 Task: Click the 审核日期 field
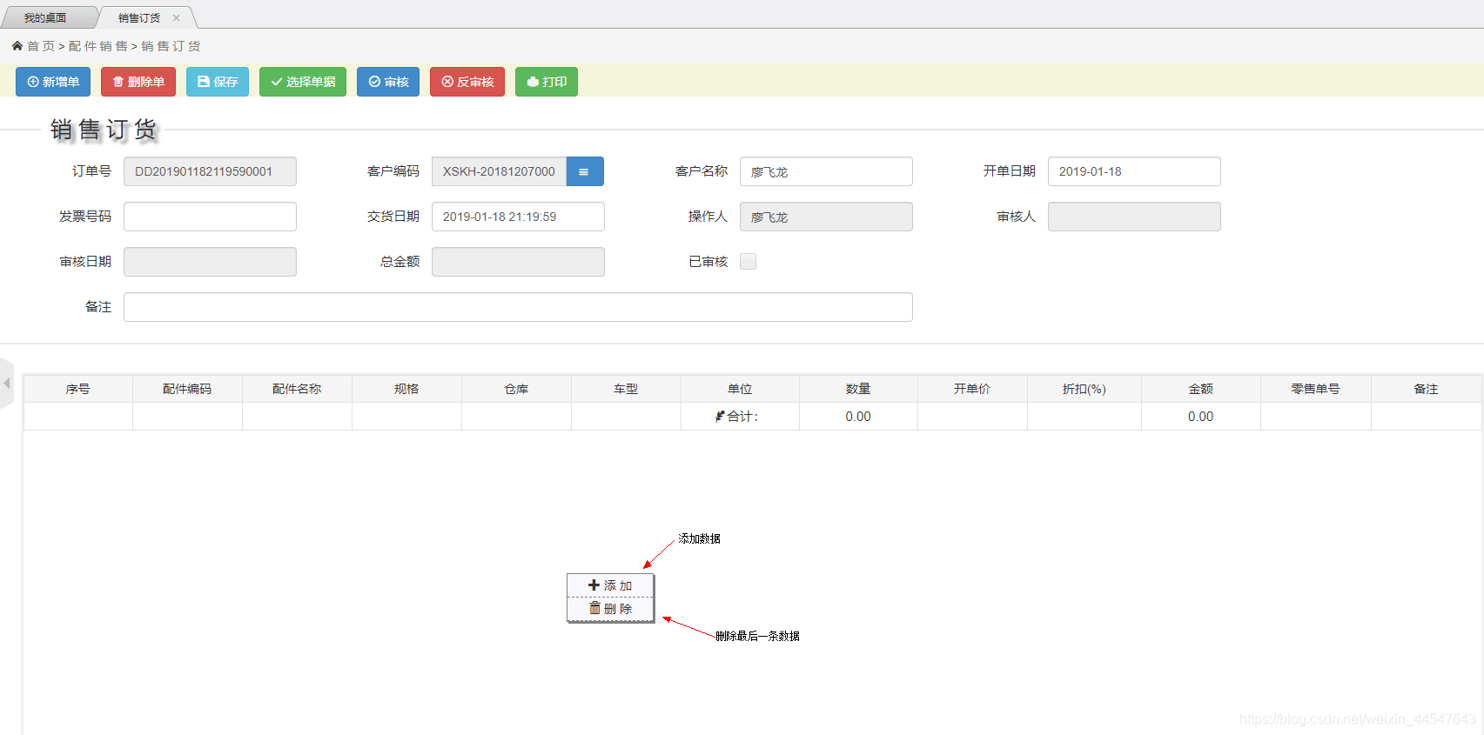pyautogui.click(x=210, y=262)
